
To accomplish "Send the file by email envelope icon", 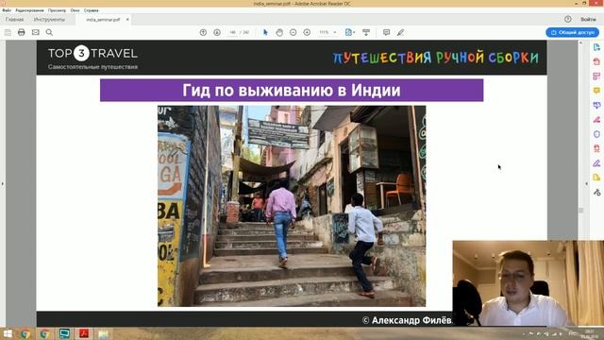I will coord(36,32).
